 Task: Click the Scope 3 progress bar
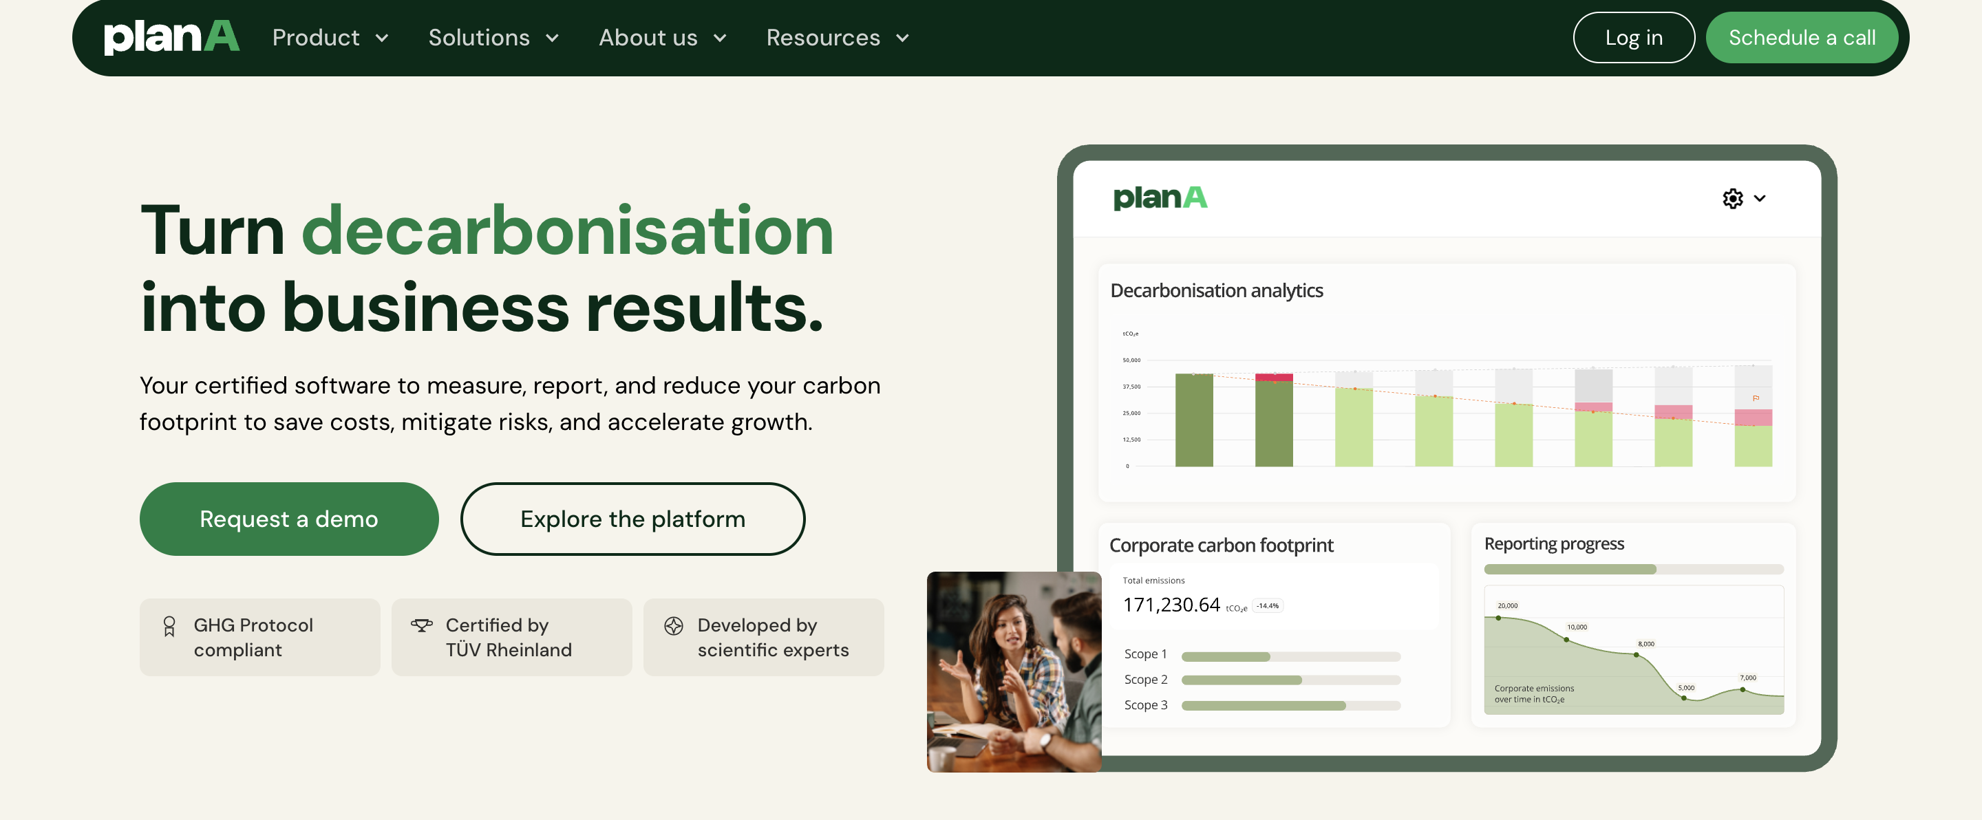[1290, 705]
